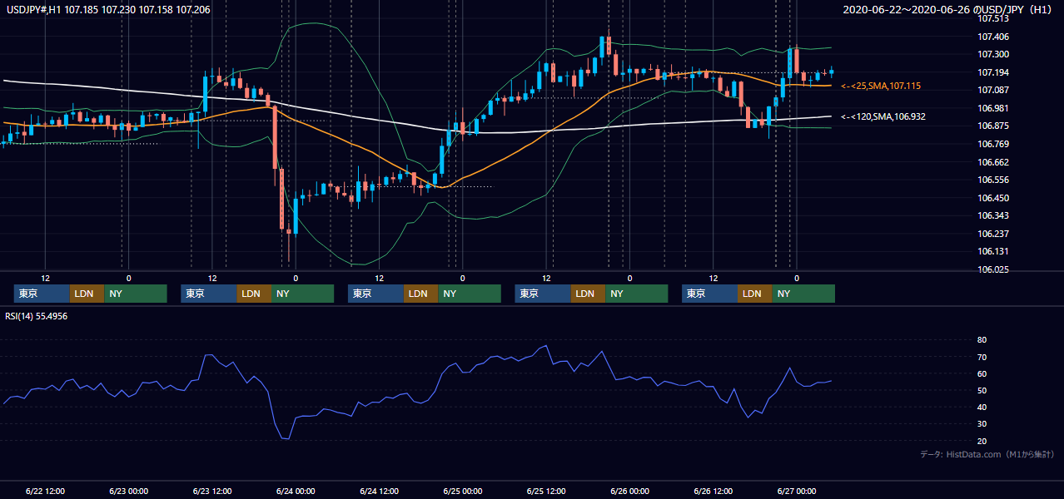
Task: Select the 6/25 00:00 date label
Action: click(463, 491)
